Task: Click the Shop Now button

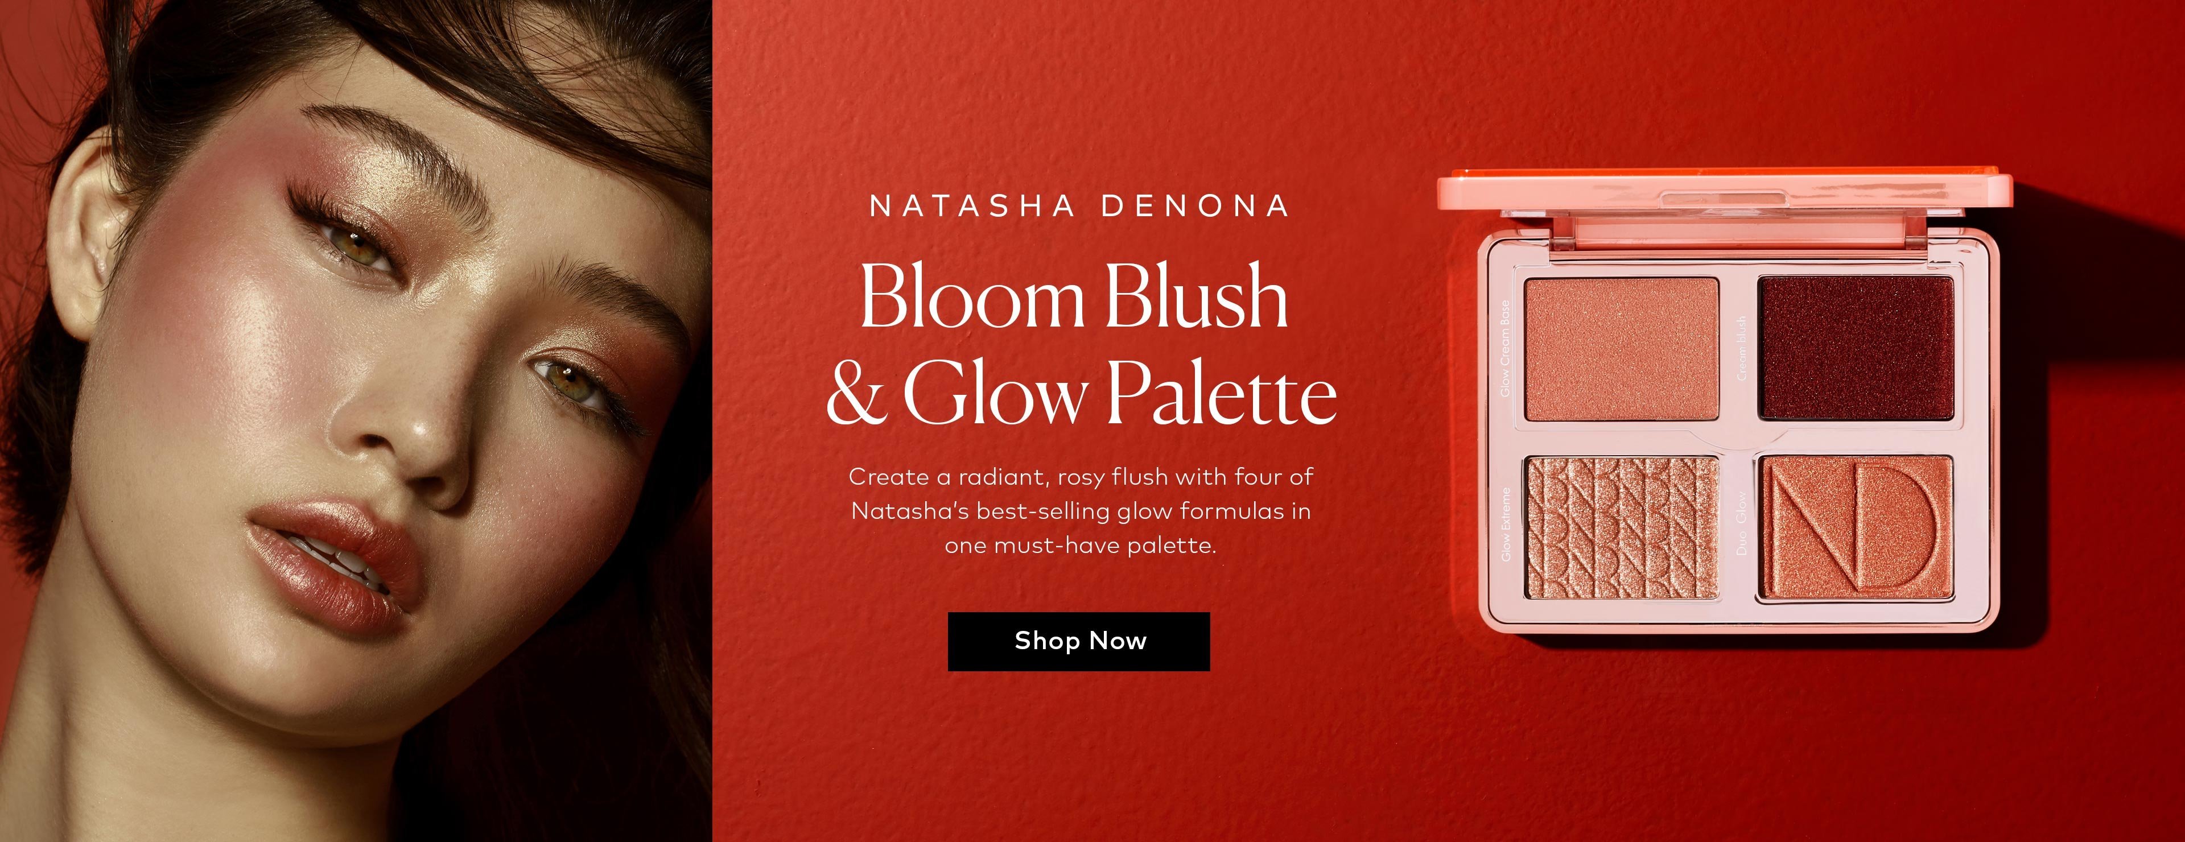Action: 1078,641
